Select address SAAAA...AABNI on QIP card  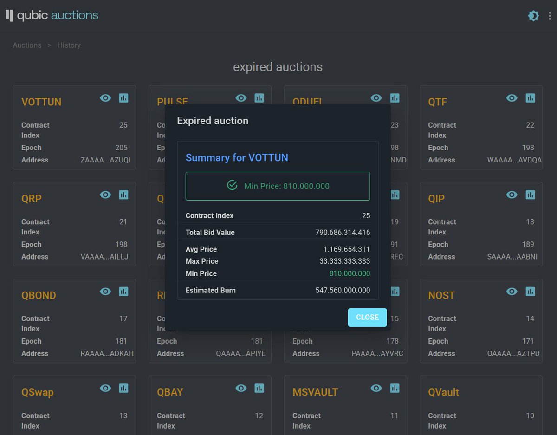pos(512,257)
